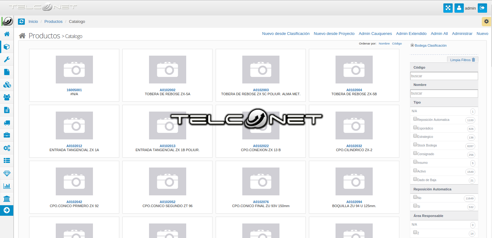The image size is (492, 238).
Task: Open Admin Extendido
Action: coord(411,34)
